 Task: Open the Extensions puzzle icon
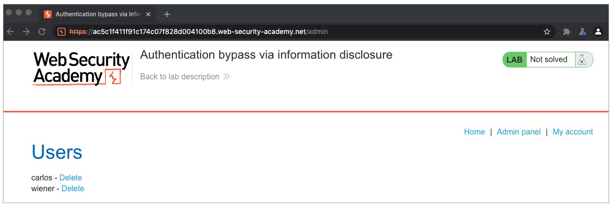coord(567,32)
